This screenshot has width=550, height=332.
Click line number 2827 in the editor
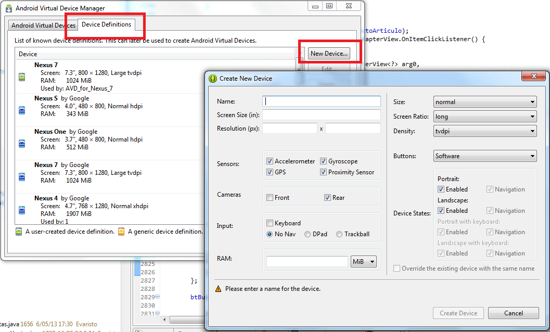[x=148, y=280]
